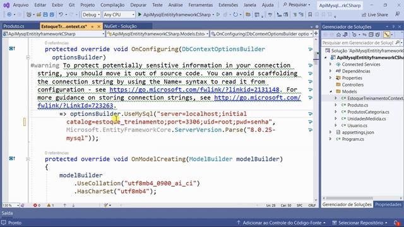
Task: Click Collapse All icon in Gerenciador de Soluções
Action: (x=371, y=35)
